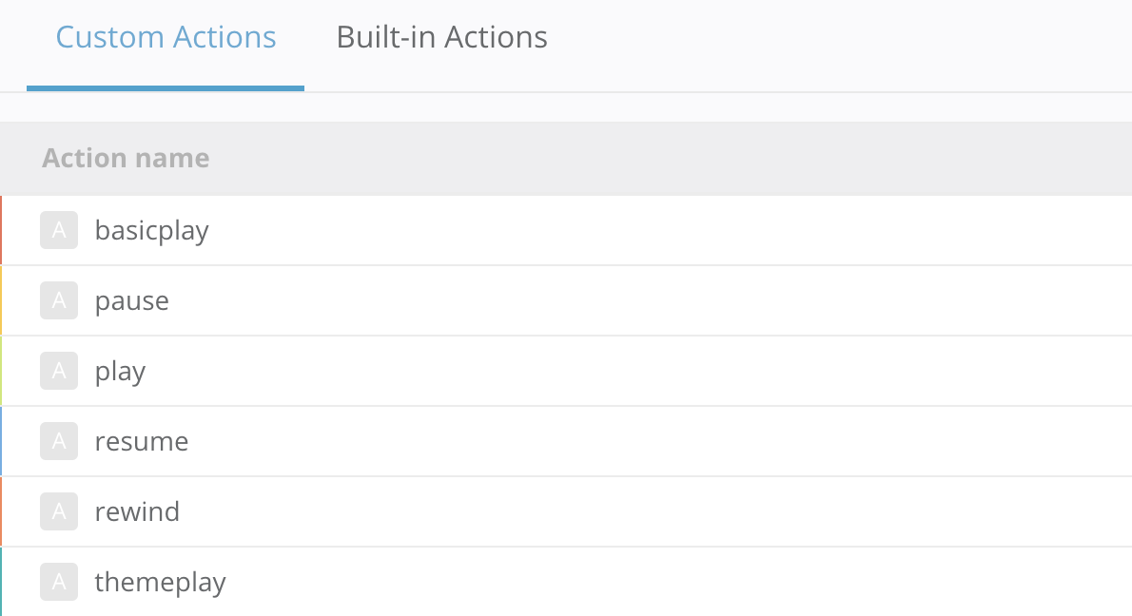The height and width of the screenshot is (616, 1132).
Task: Click the 'A' icon beside rewind
Action: coord(58,511)
